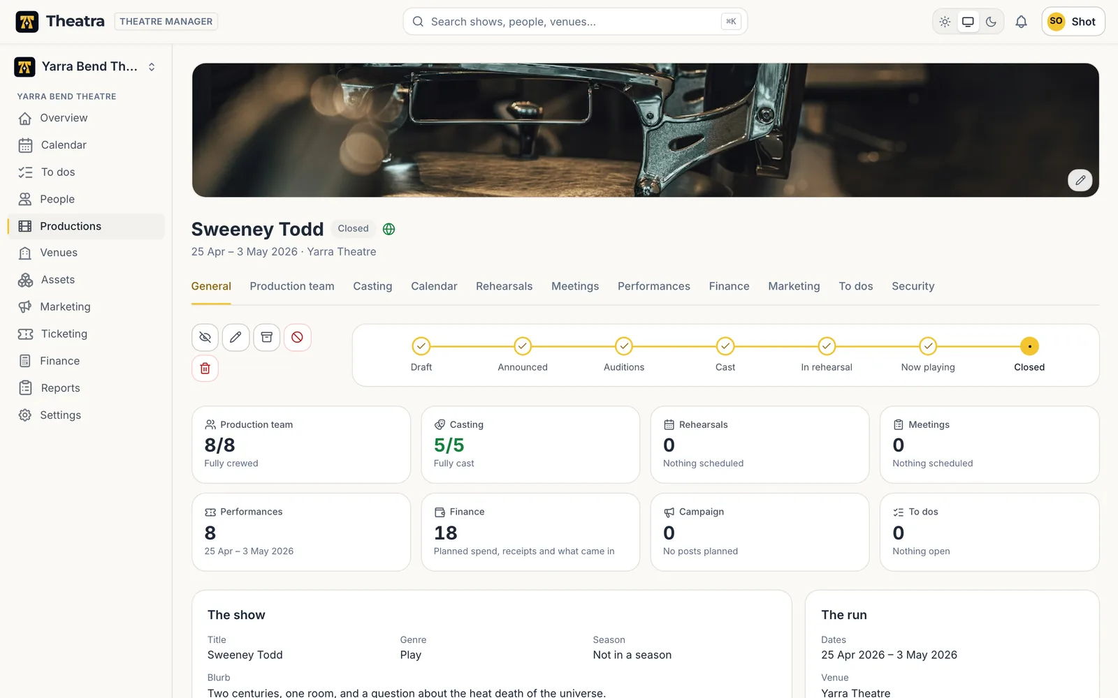Image resolution: width=1118 pixels, height=698 pixels.
Task: Click the hide-from-public eye icon button
Action: tap(205, 337)
